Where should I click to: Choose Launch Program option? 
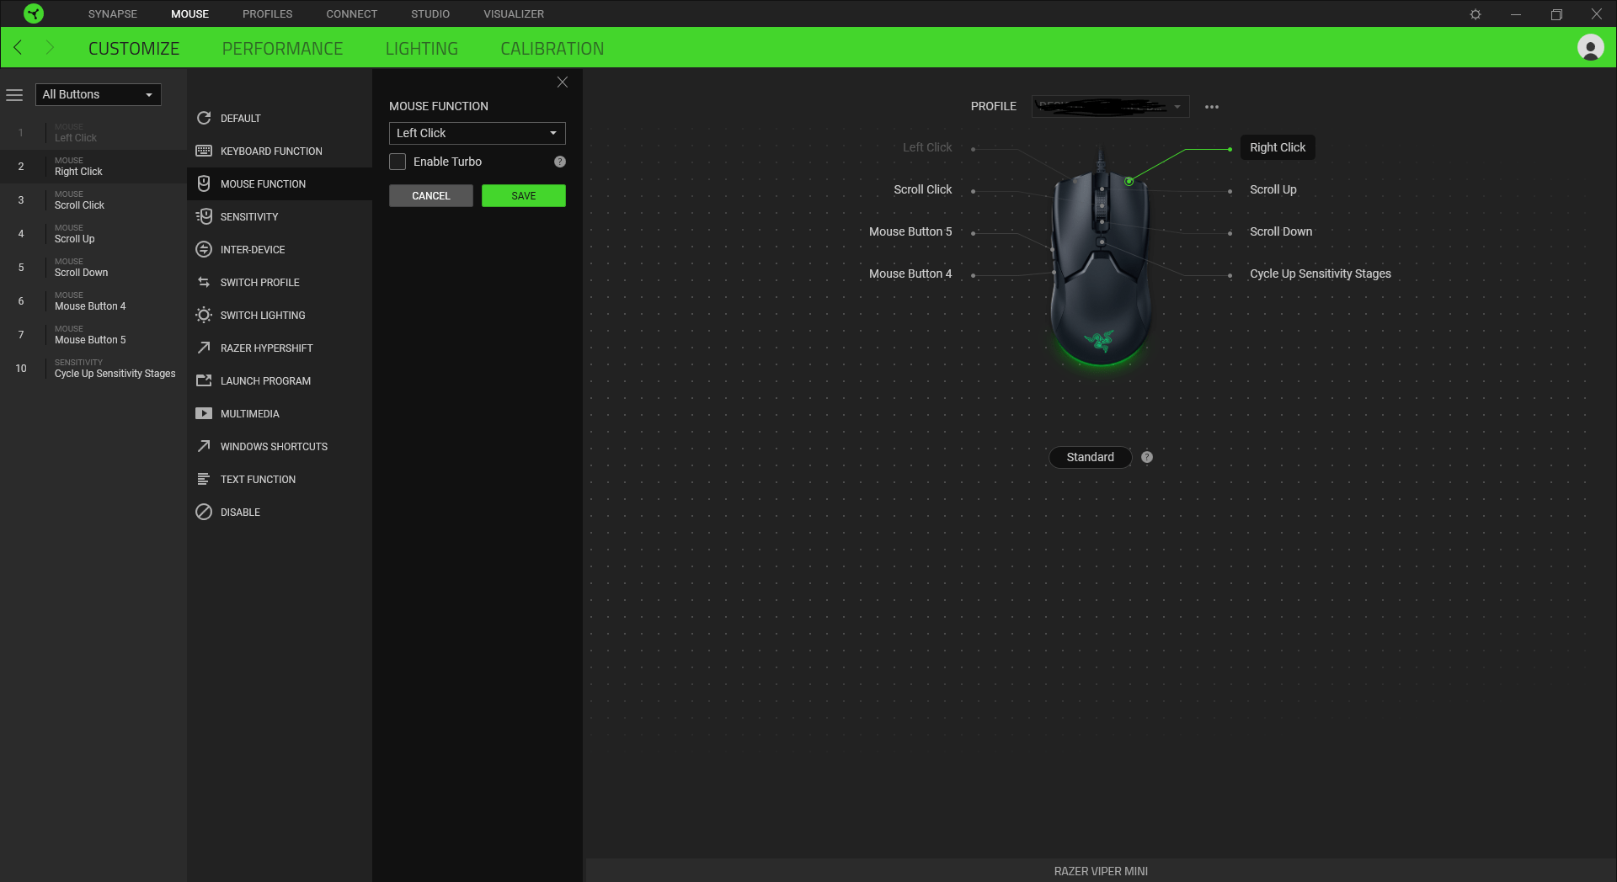tap(280, 380)
